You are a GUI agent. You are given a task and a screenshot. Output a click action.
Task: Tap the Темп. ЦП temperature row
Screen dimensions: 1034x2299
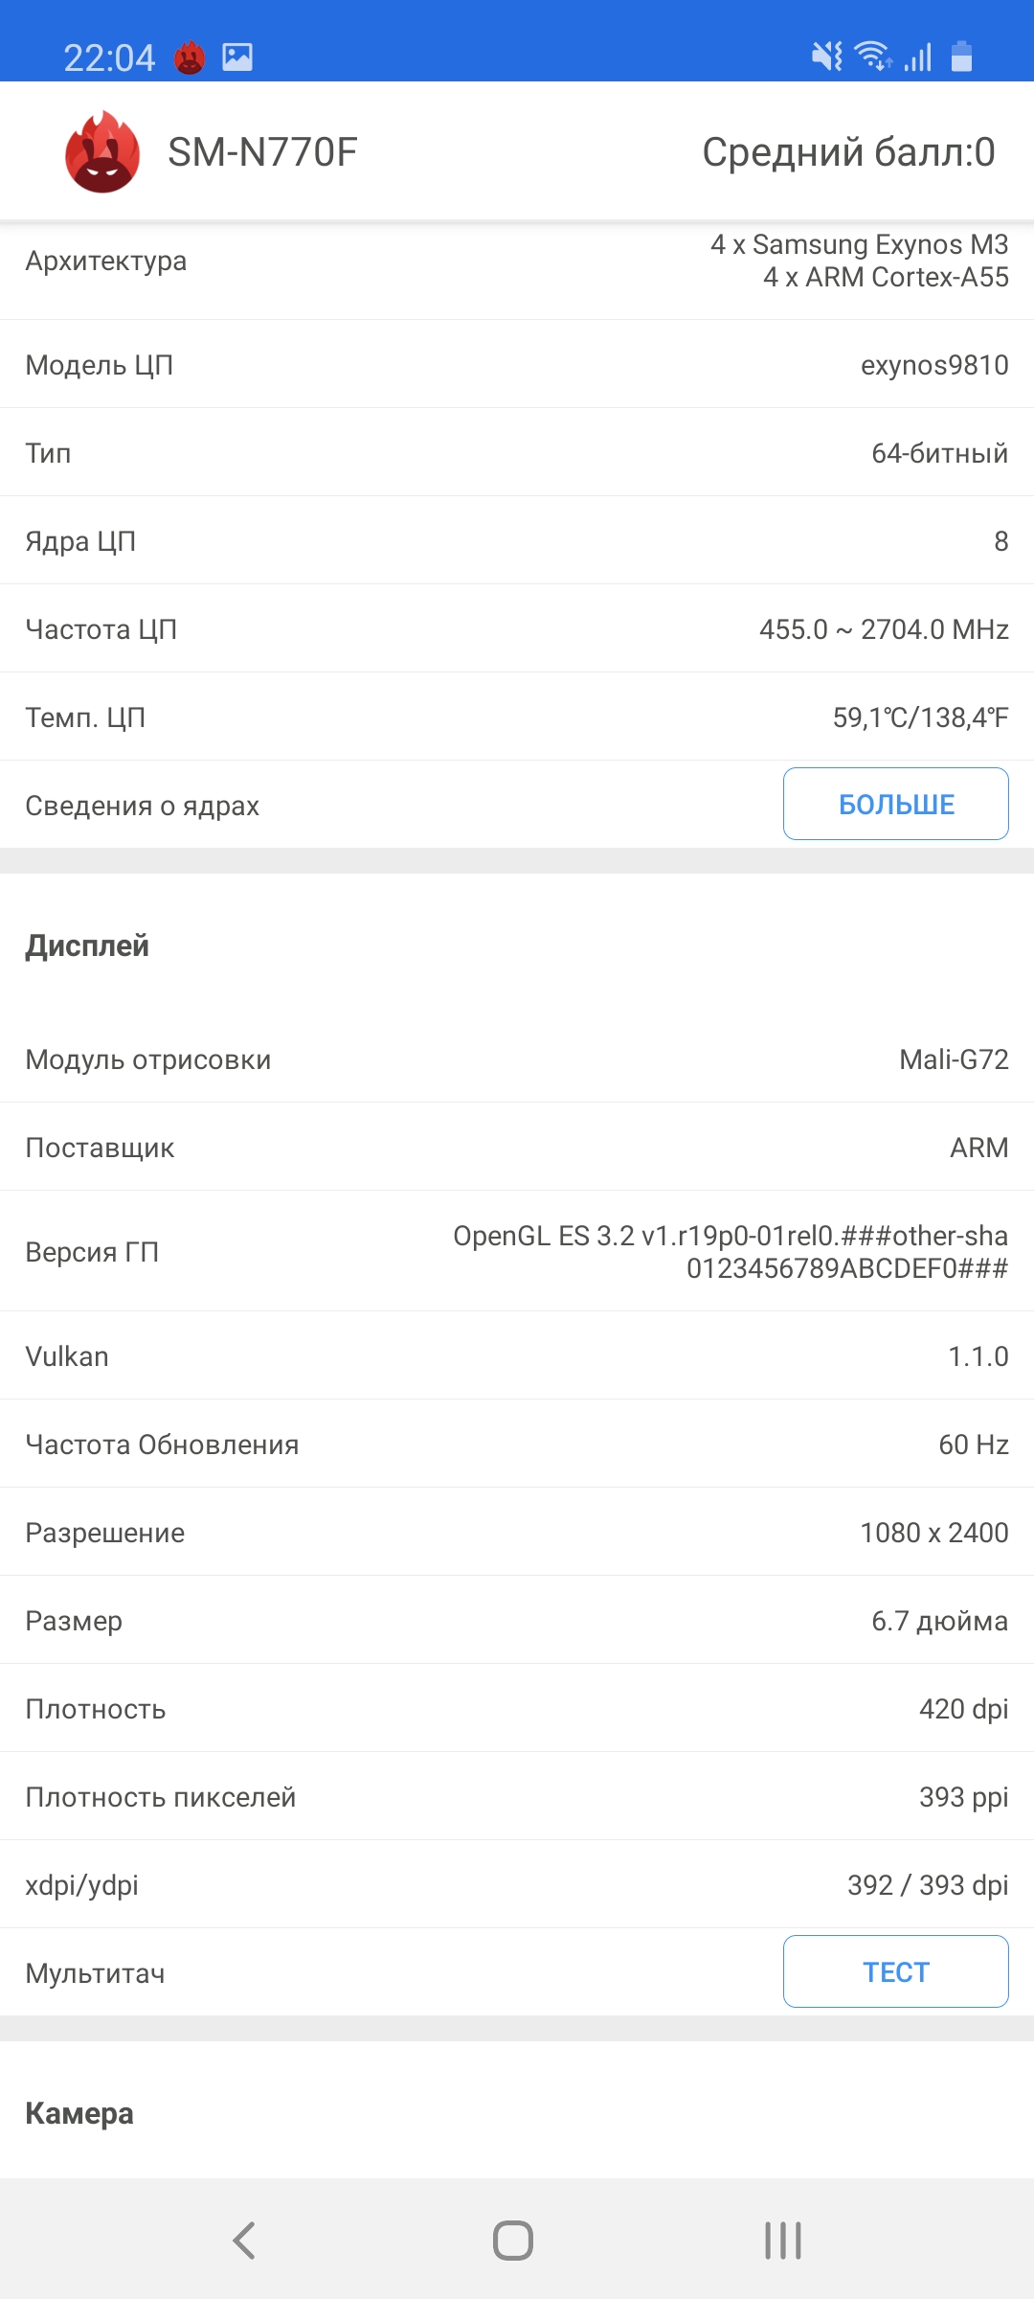(x=517, y=717)
